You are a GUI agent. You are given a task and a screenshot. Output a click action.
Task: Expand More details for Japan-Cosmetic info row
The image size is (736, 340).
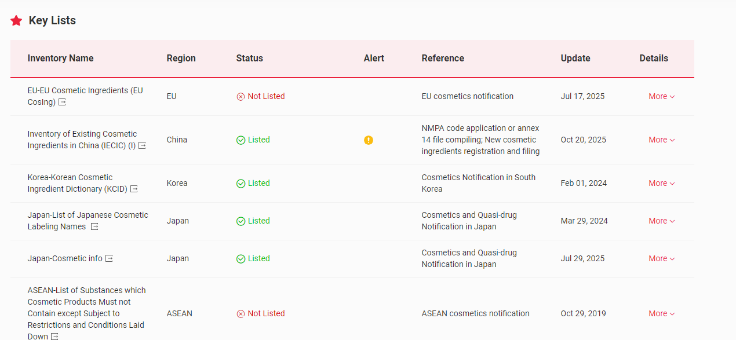click(x=661, y=259)
